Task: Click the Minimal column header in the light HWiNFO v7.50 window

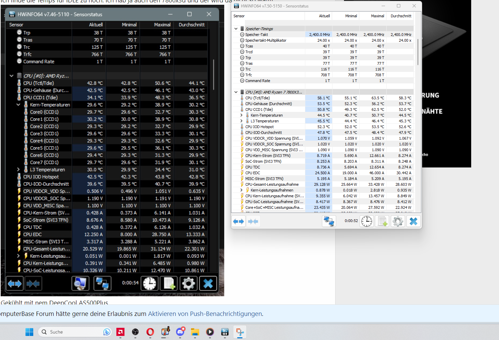Action: click(x=346, y=16)
